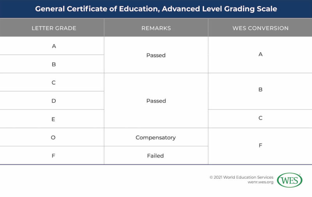Click letter grade D cell

pos(54,101)
